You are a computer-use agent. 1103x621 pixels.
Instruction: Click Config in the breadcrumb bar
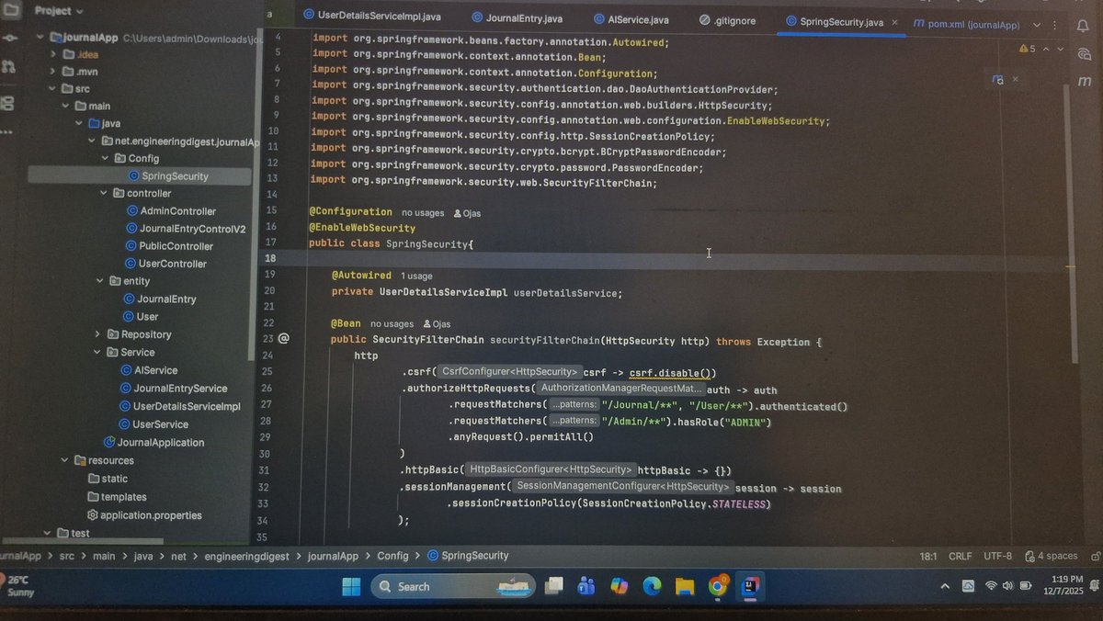pos(392,556)
